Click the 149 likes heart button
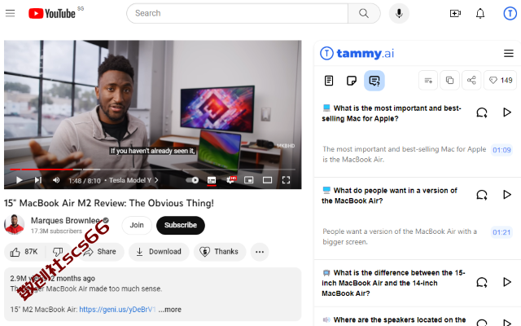Image resolution: width=521 pixels, height=326 pixels. click(x=501, y=80)
